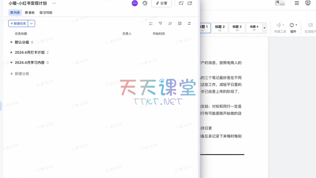Collapse the 默认分组 group
Image resolution: width=316 pixels, height=178 pixels.
tap(11, 42)
